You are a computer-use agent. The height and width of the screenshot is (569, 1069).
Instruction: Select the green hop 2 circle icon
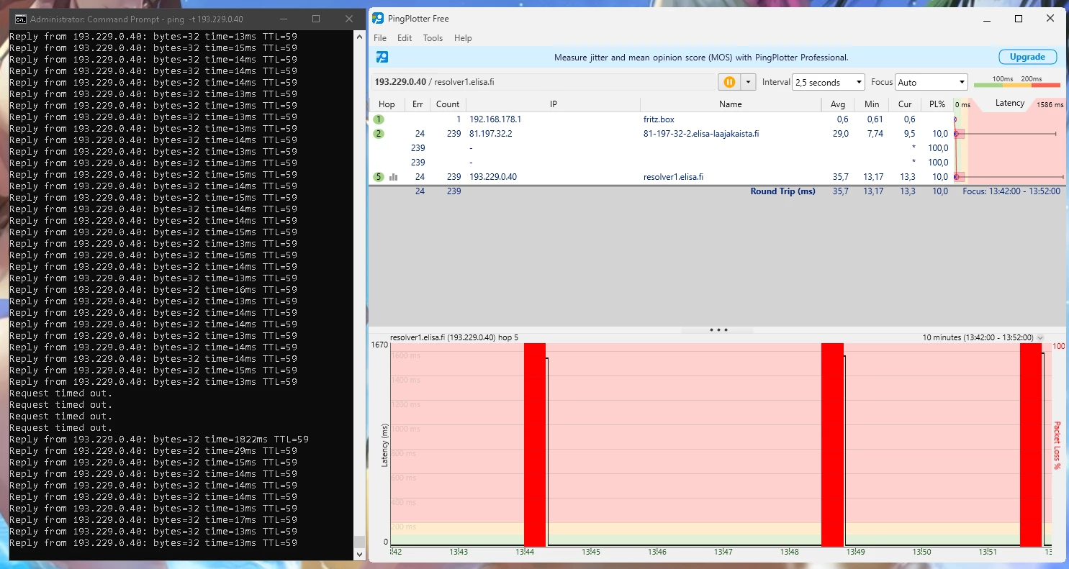point(379,134)
